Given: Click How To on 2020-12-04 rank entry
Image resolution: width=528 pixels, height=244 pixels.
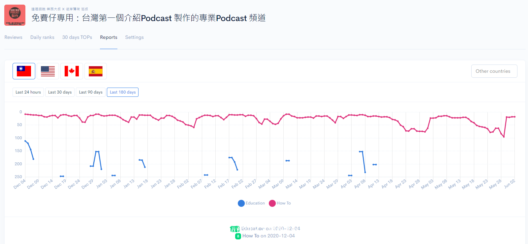Looking at the screenshot, I should [x=268, y=236].
